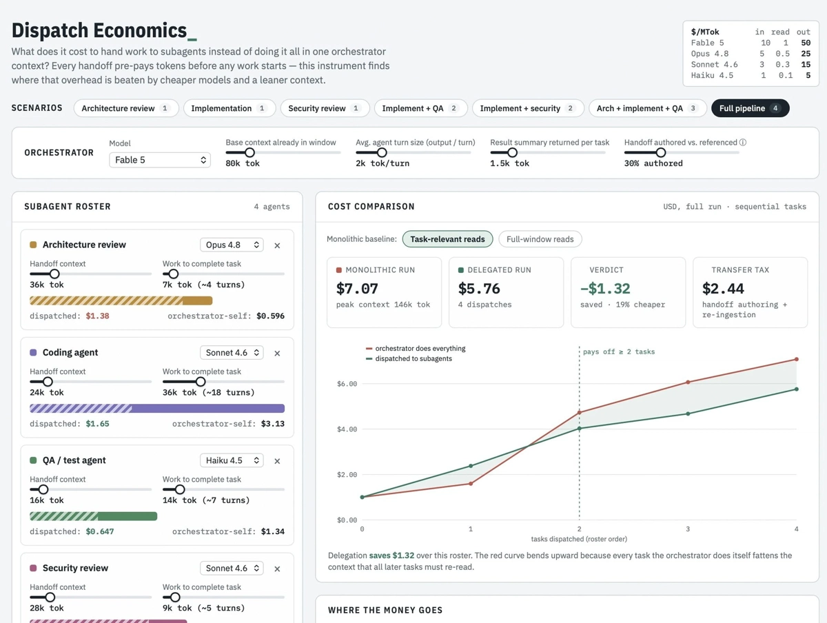
Task: Adjust the Base context slider handle
Action: coord(249,152)
